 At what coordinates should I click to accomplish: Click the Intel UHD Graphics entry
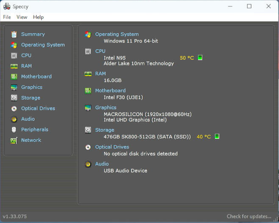pos(135,120)
